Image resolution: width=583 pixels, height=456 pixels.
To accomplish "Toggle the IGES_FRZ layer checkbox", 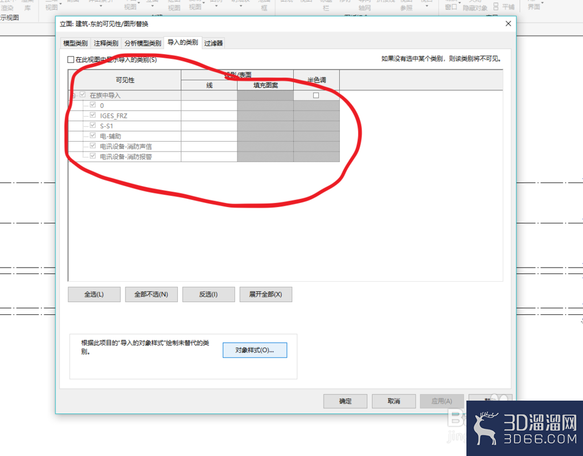I will [x=93, y=115].
